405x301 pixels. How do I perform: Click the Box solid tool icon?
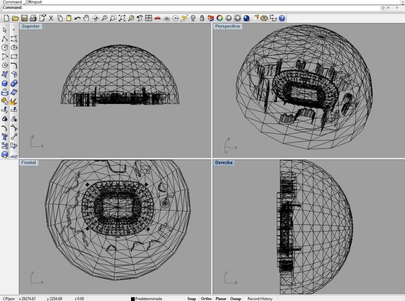5,84
